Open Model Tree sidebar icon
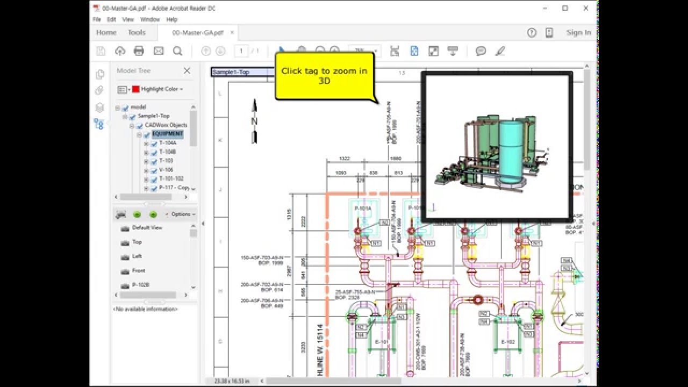The width and height of the screenshot is (688, 387). pos(99,124)
